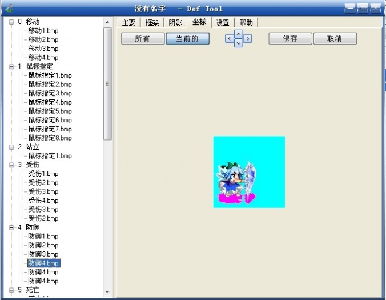Choose the 防御3.bmp frame
Viewport: 386px width, 300px height.
click(43, 254)
